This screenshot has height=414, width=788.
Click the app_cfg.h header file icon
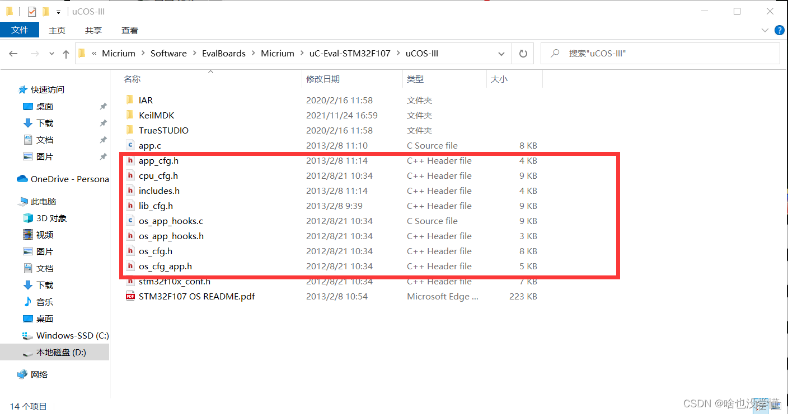click(130, 160)
